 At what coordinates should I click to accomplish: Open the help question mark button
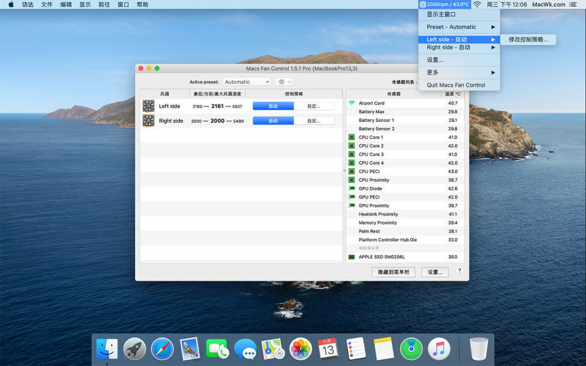460,270
